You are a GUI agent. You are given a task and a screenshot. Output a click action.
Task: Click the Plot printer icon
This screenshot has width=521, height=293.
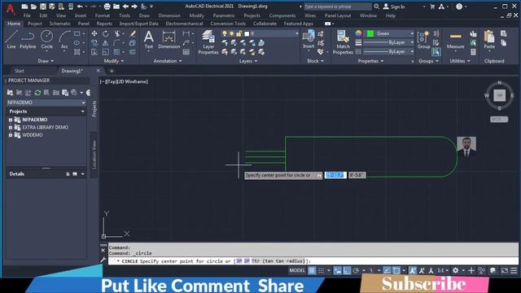[107, 7]
